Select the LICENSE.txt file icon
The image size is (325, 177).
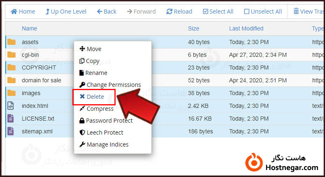[11, 119]
